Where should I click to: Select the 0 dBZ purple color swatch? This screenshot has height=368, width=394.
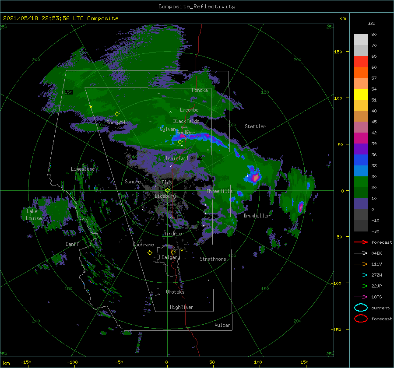(x=361, y=204)
